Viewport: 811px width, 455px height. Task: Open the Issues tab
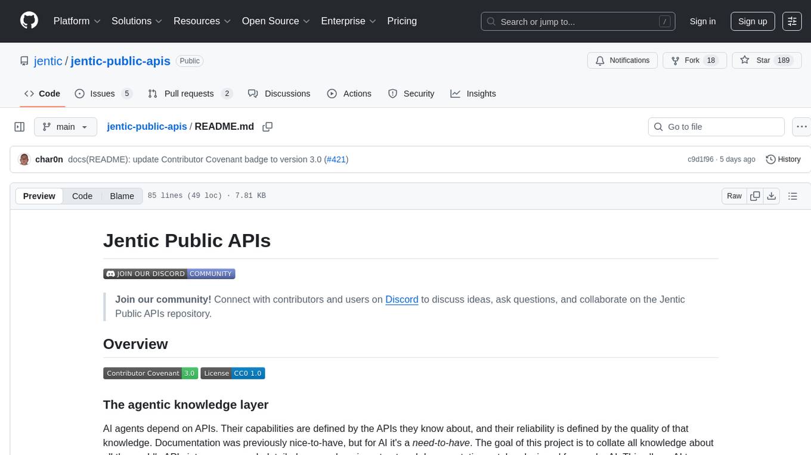point(103,94)
